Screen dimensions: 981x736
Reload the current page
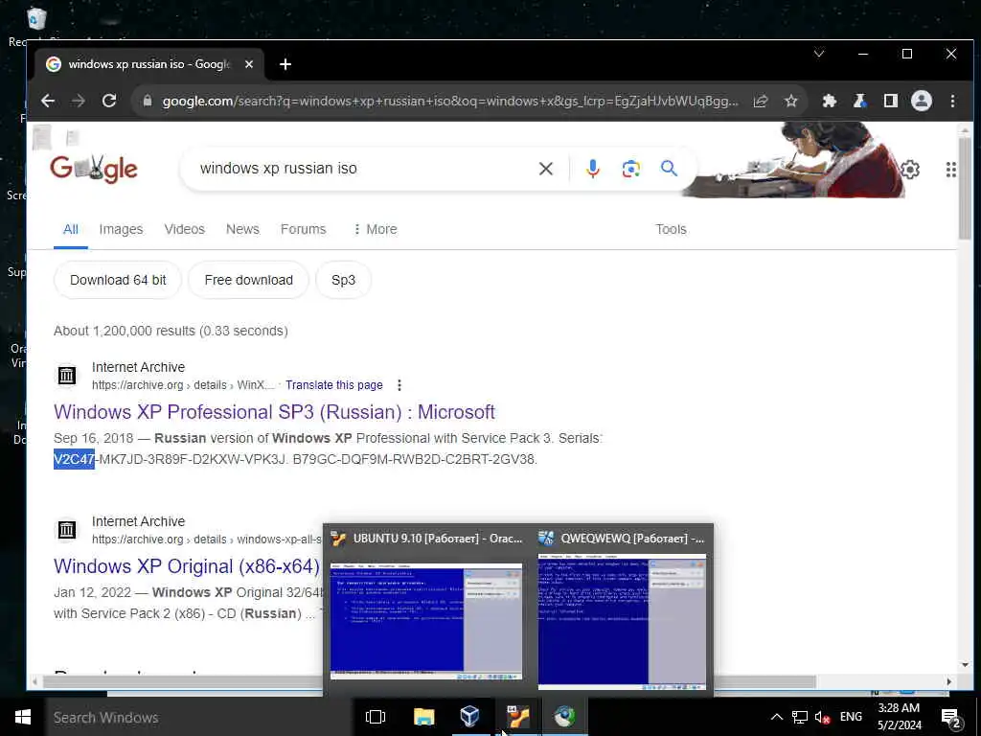(x=109, y=101)
